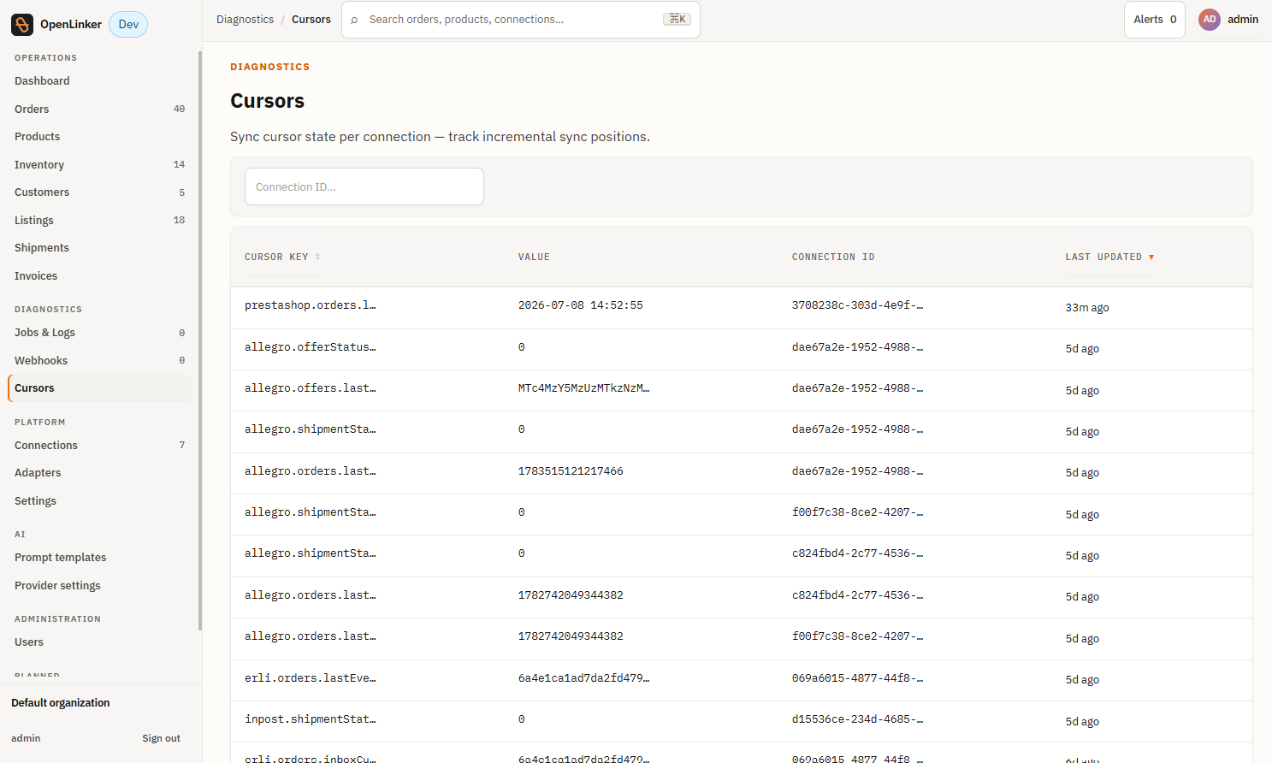This screenshot has width=1272, height=763.
Task: Open the Dev environment badge
Action: 128,24
